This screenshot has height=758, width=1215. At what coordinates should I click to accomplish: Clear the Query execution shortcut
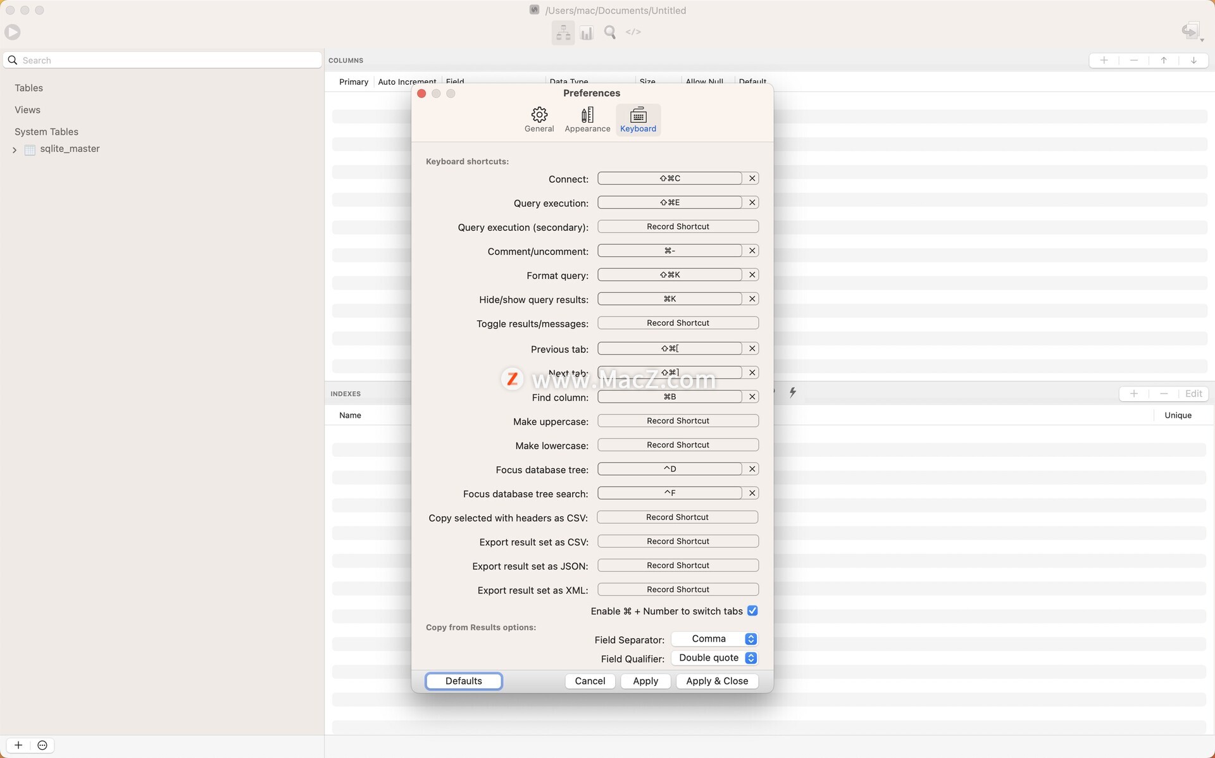752,202
